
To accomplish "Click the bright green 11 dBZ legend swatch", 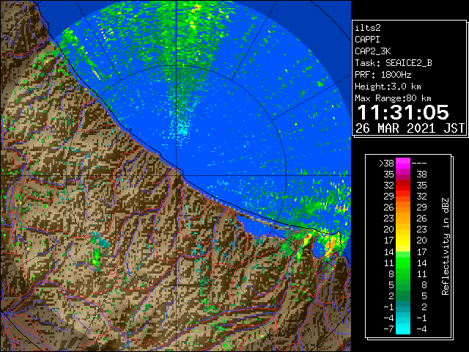I will [403, 263].
